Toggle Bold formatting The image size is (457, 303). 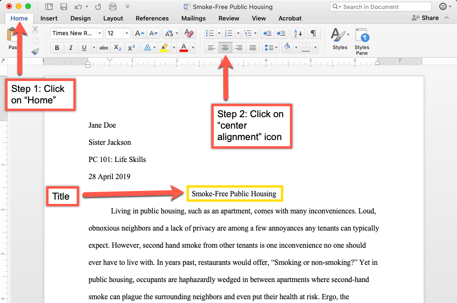click(x=57, y=48)
